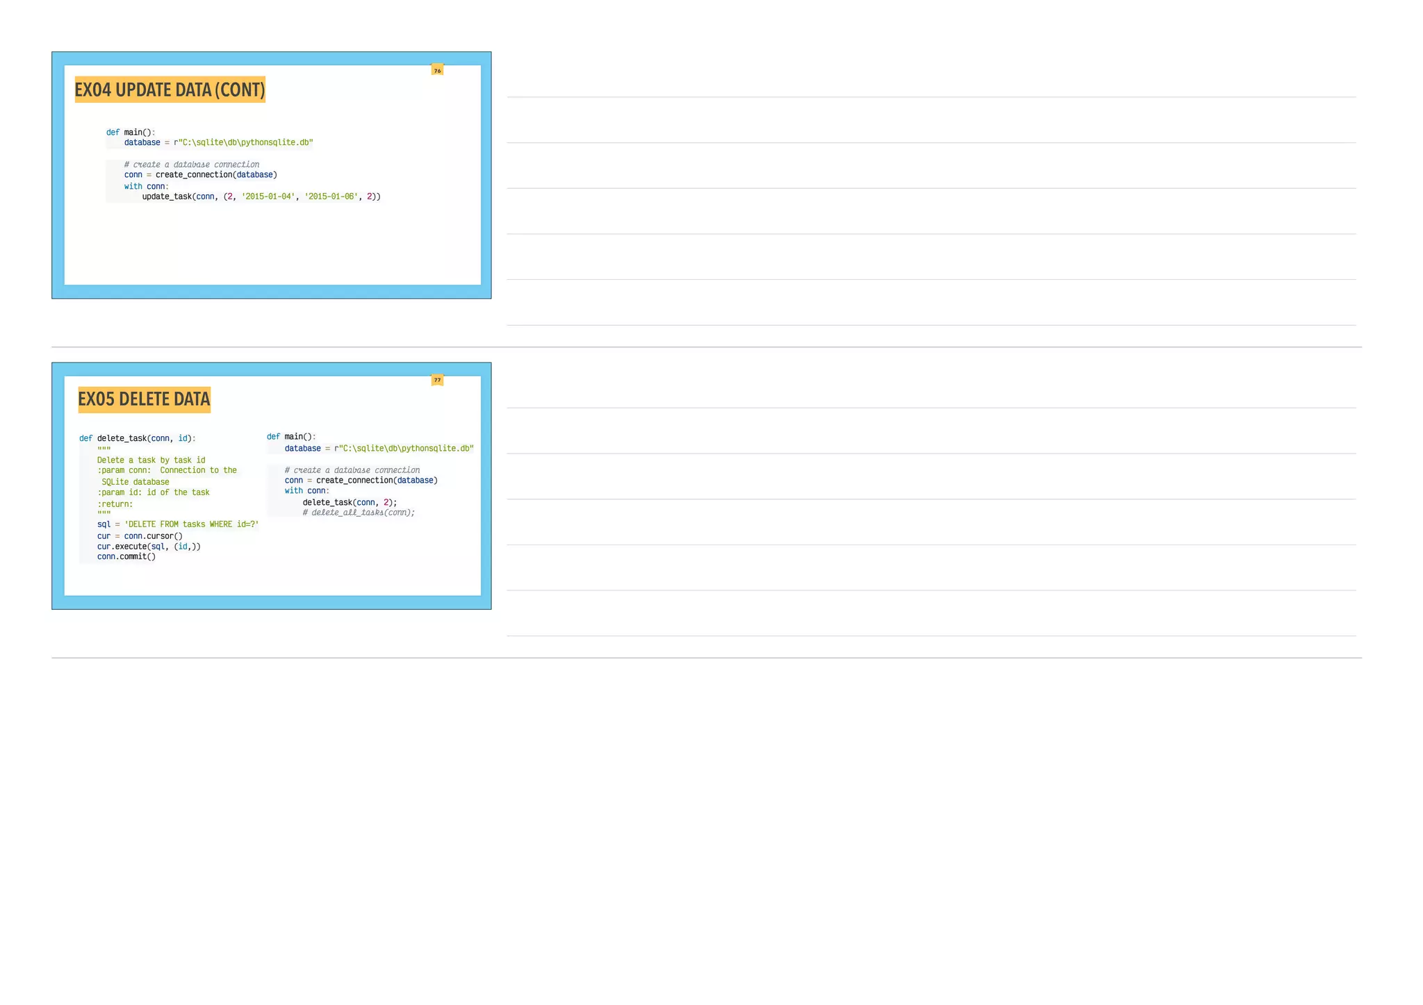Viewport: 1423px width, 1005px height.
Task: Click the 'cur.execute(sql, (id,))' line
Action: point(149,547)
